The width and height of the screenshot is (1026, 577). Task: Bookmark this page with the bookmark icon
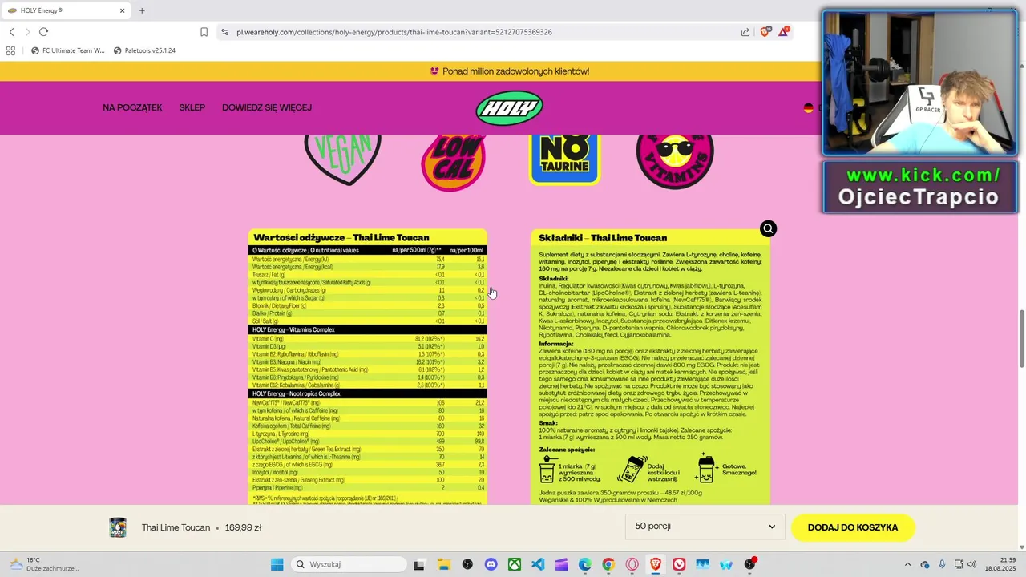tap(204, 32)
